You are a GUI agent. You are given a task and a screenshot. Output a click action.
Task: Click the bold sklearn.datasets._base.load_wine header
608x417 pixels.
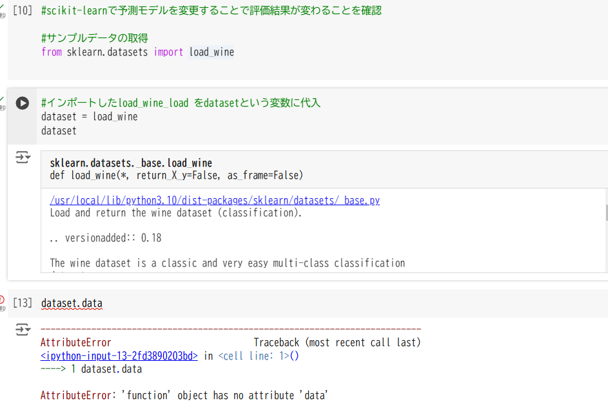131,163
